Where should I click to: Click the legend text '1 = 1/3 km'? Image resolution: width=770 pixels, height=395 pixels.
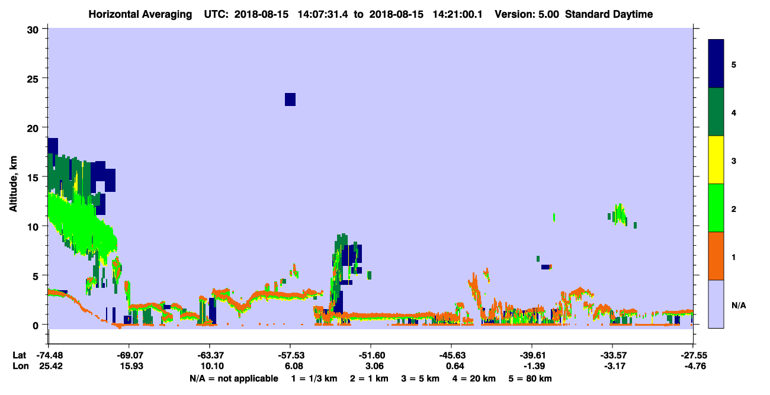pyautogui.click(x=315, y=378)
